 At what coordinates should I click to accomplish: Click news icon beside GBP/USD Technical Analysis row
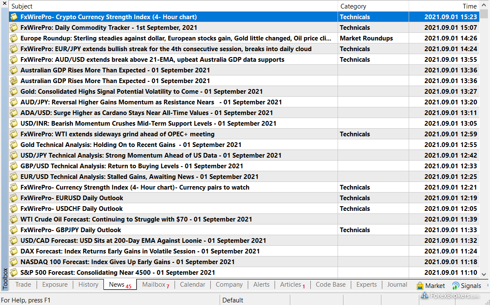tap(14, 166)
